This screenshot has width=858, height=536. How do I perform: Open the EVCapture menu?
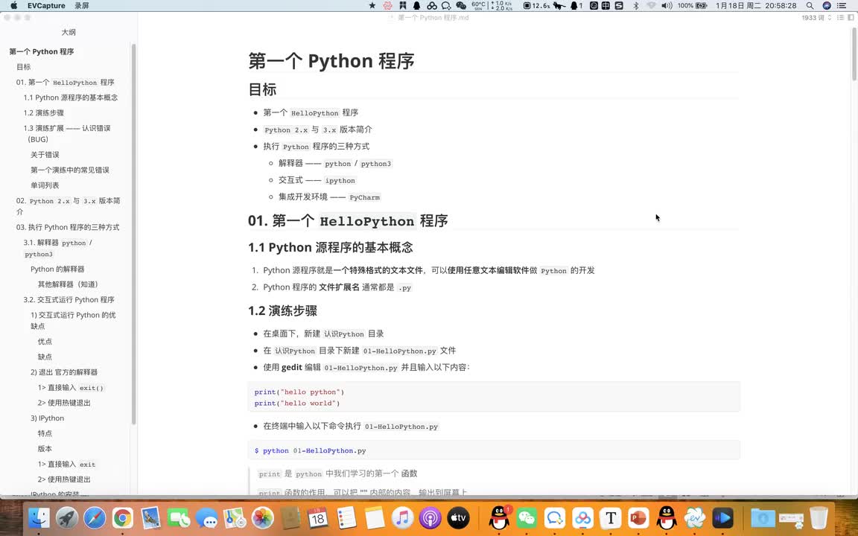[x=46, y=5]
